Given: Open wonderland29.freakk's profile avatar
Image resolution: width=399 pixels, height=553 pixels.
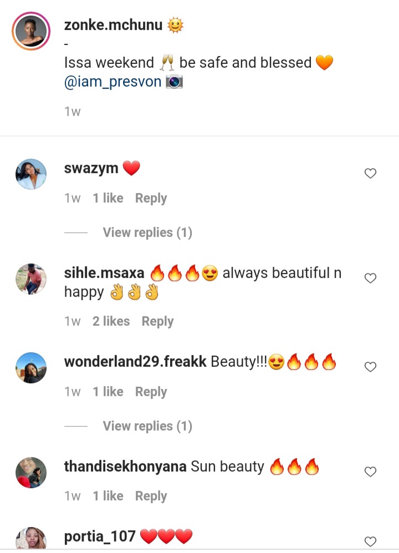Looking at the screenshot, I should [31, 368].
